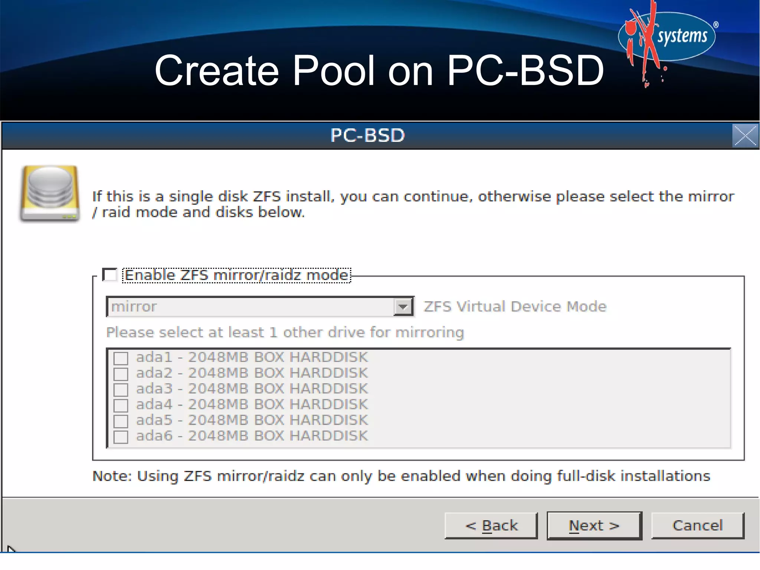This screenshot has height=570, width=760.
Task: Cancel the installer wizard
Action: [698, 525]
